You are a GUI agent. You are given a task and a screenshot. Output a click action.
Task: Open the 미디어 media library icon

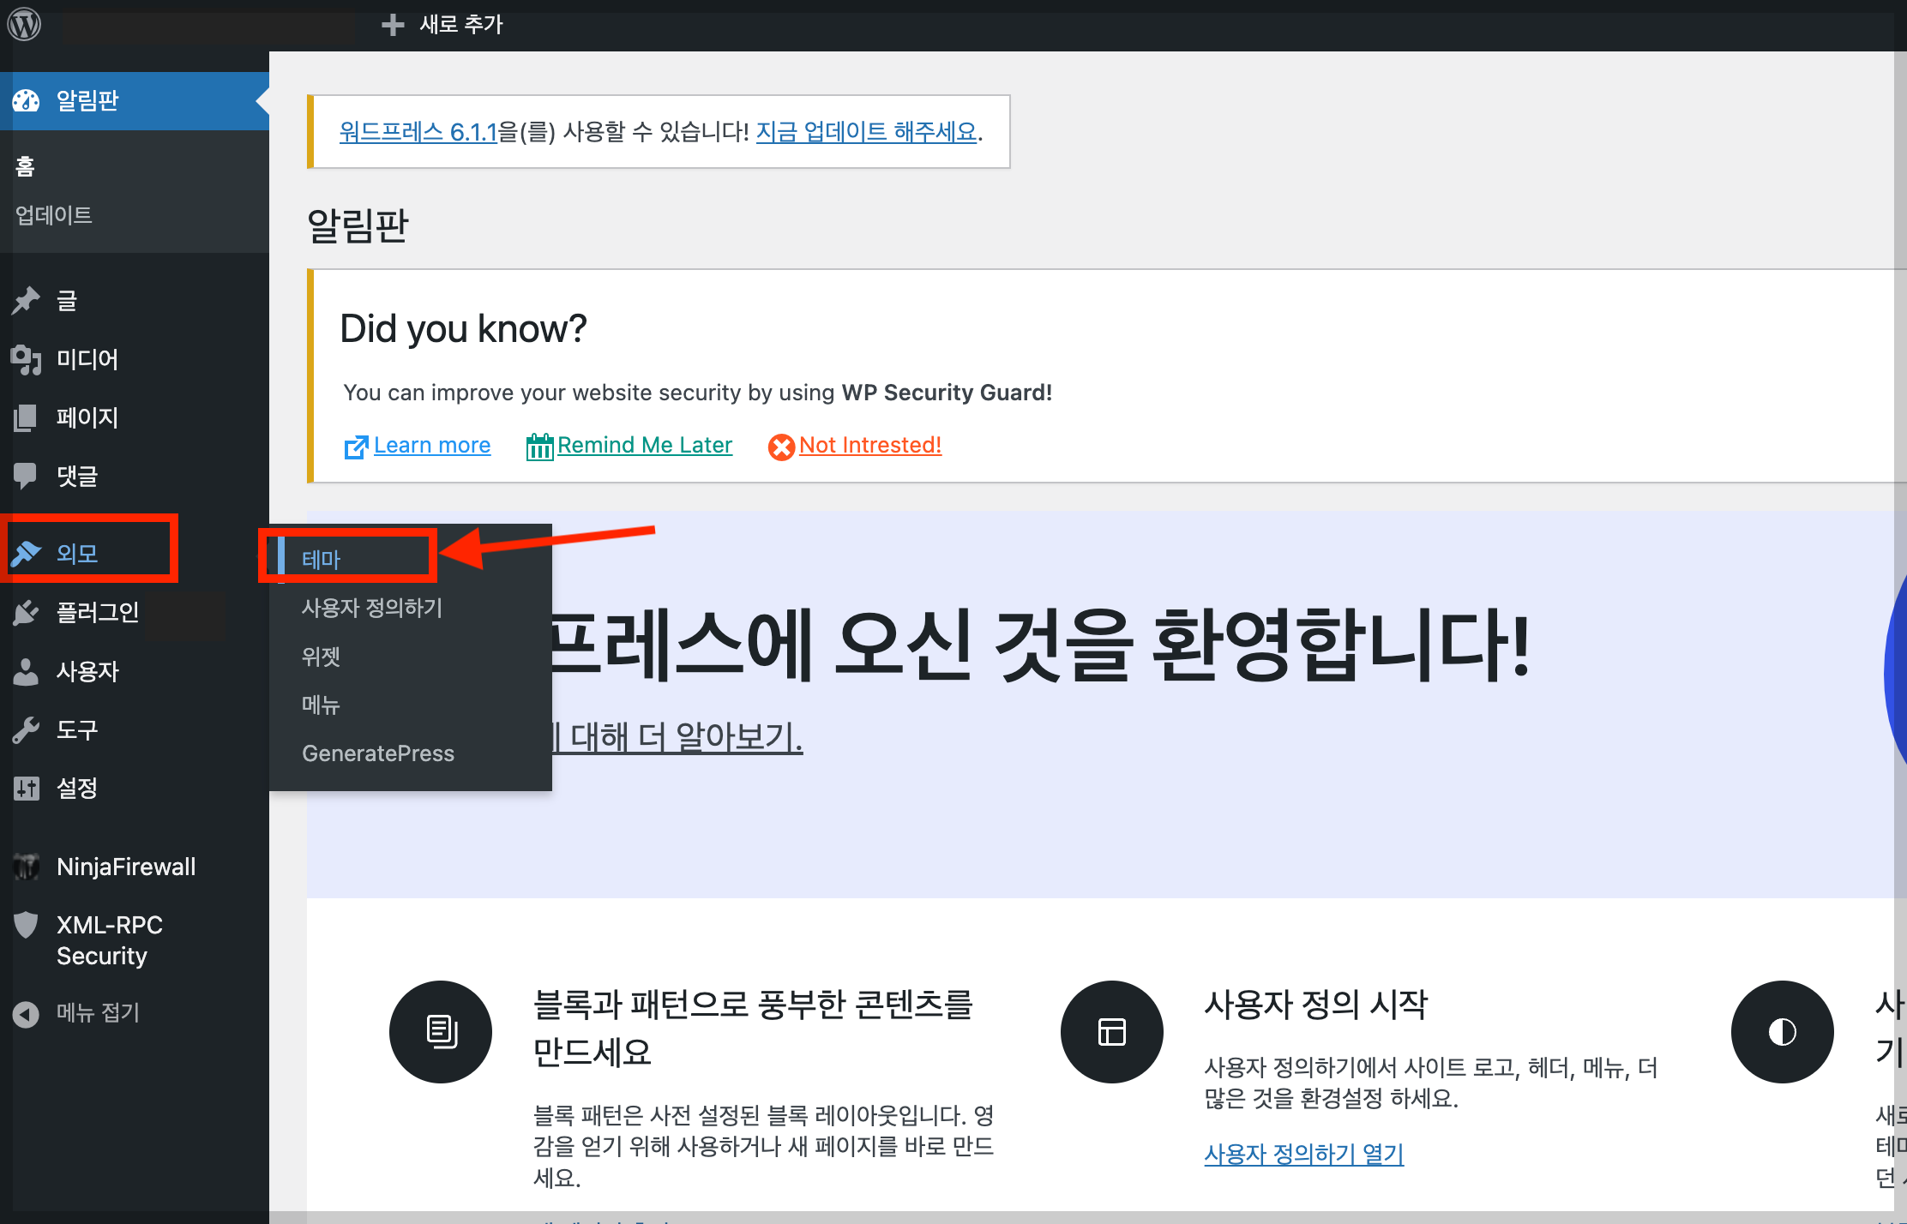pos(26,359)
